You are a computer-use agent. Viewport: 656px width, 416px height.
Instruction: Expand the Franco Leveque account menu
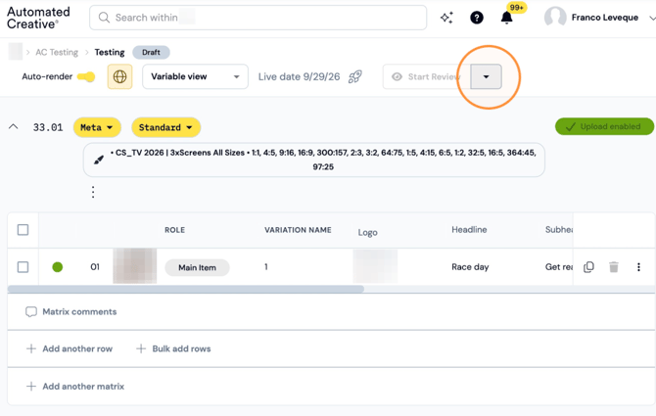pyautogui.click(x=652, y=18)
